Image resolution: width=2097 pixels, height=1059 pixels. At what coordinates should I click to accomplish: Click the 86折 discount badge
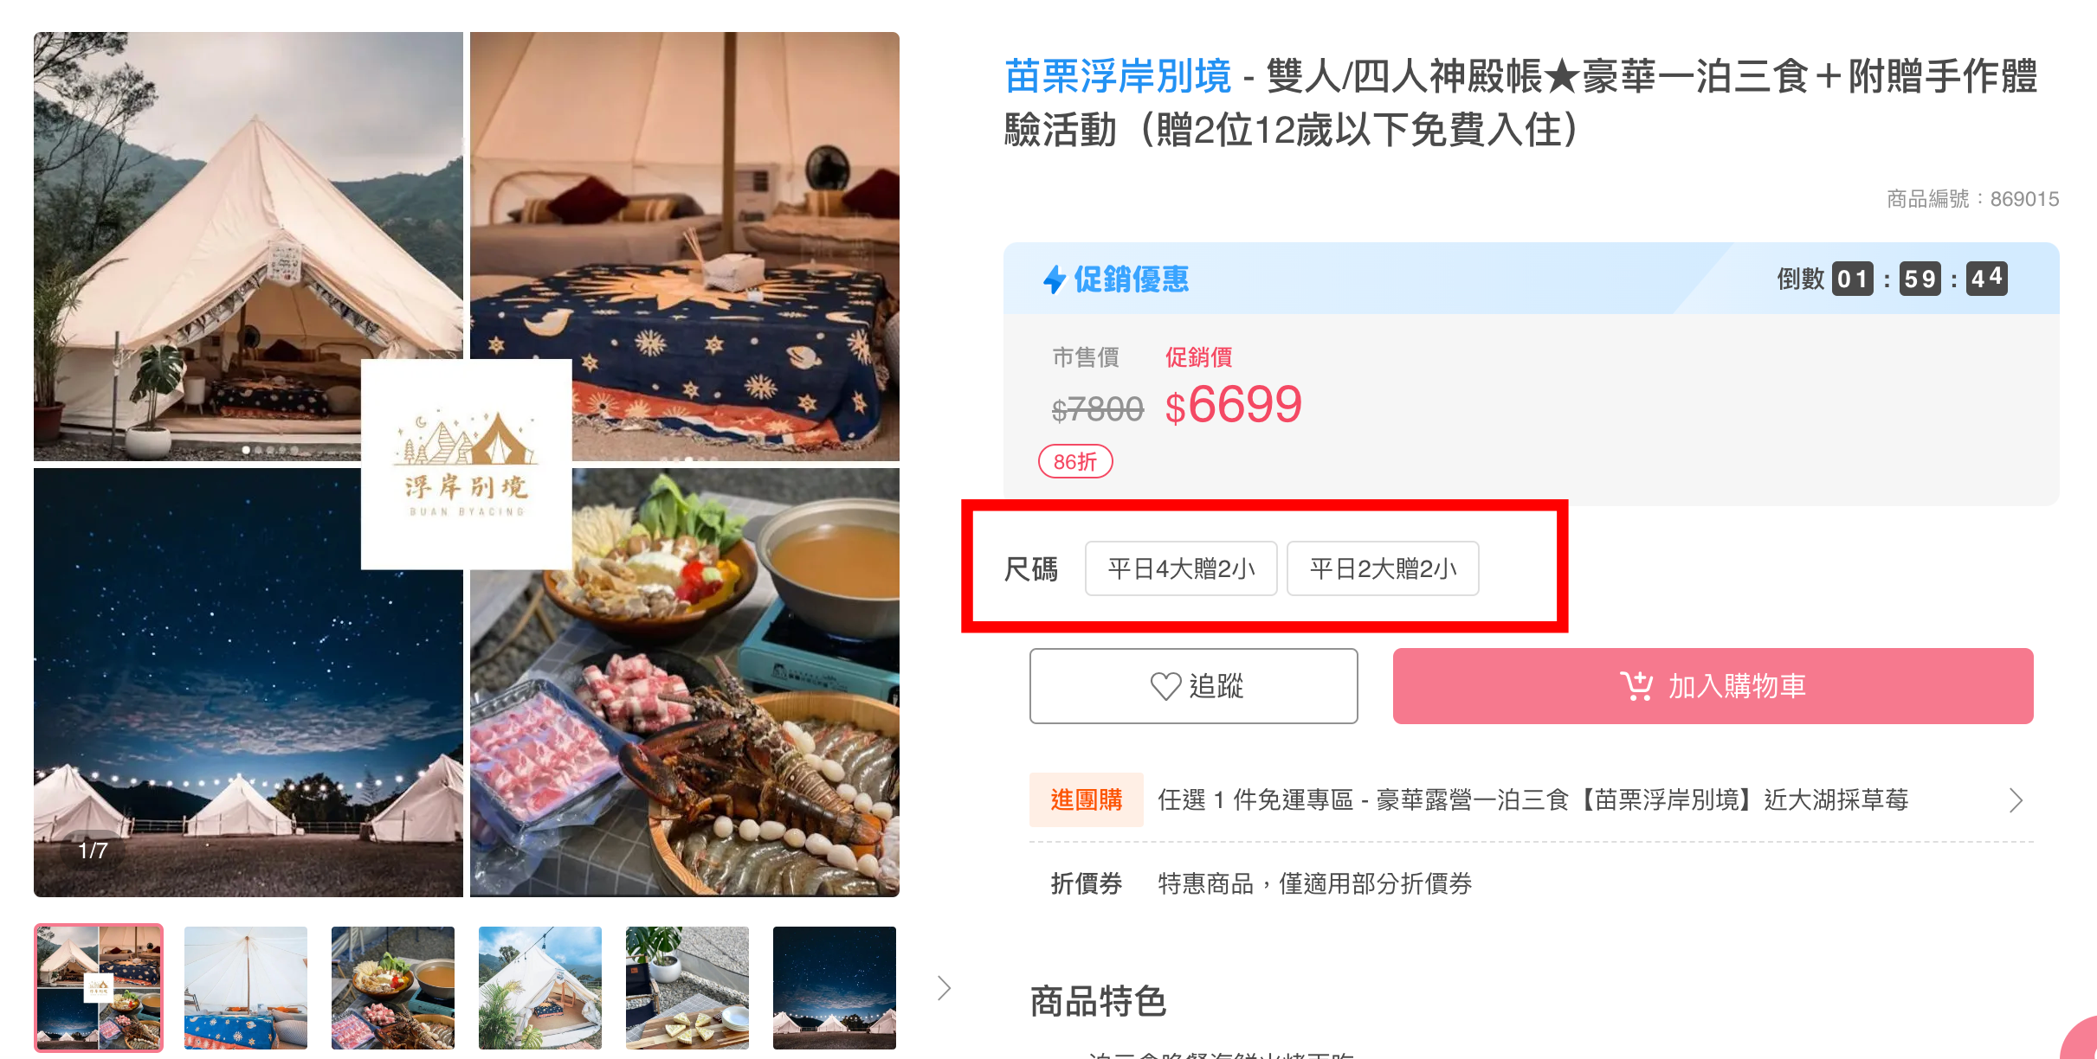pos(1075,462)
